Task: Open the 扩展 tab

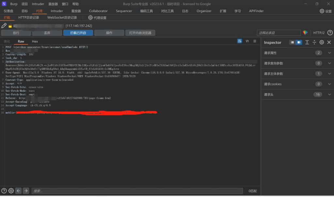Action: coord(223,11)
